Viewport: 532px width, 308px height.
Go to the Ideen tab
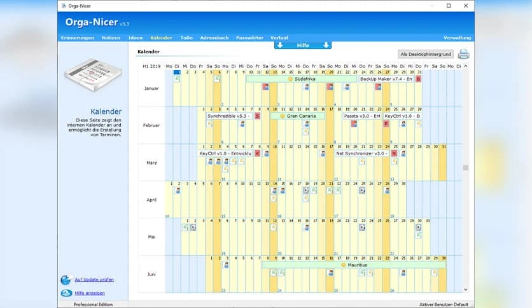[136, 38]
